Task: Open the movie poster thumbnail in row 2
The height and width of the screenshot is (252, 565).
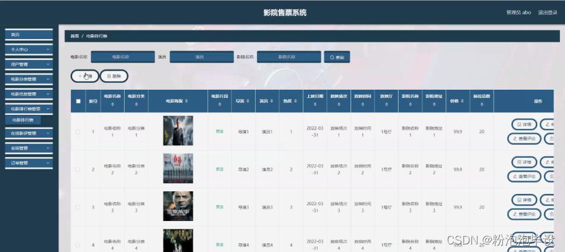Action: (178, 168)
